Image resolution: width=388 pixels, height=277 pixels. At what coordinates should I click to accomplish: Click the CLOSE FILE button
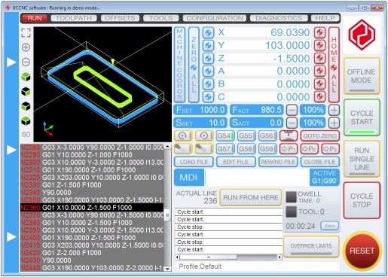(x=319, y=162)
